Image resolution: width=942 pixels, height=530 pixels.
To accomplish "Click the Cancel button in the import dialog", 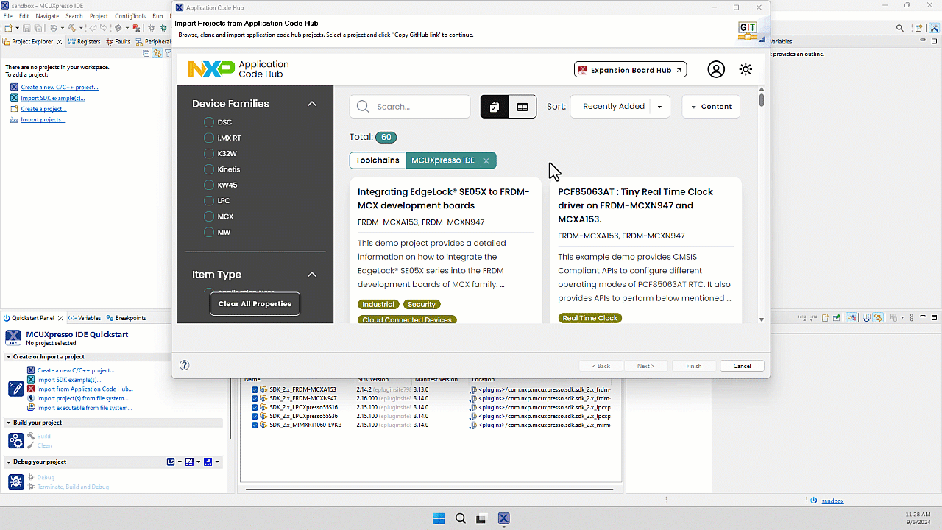I will point(742,366).
